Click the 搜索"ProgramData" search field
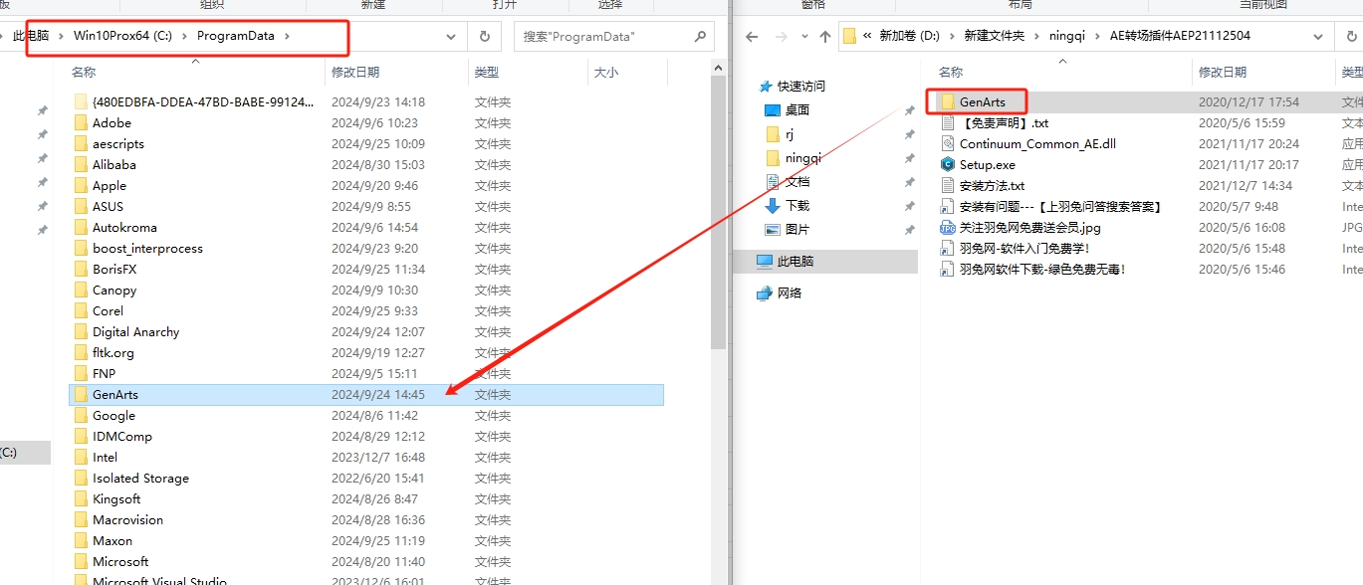 [x=602, y=37]
